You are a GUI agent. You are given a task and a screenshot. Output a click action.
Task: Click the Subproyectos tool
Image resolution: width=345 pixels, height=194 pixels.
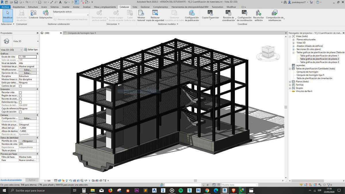point(46,16)
